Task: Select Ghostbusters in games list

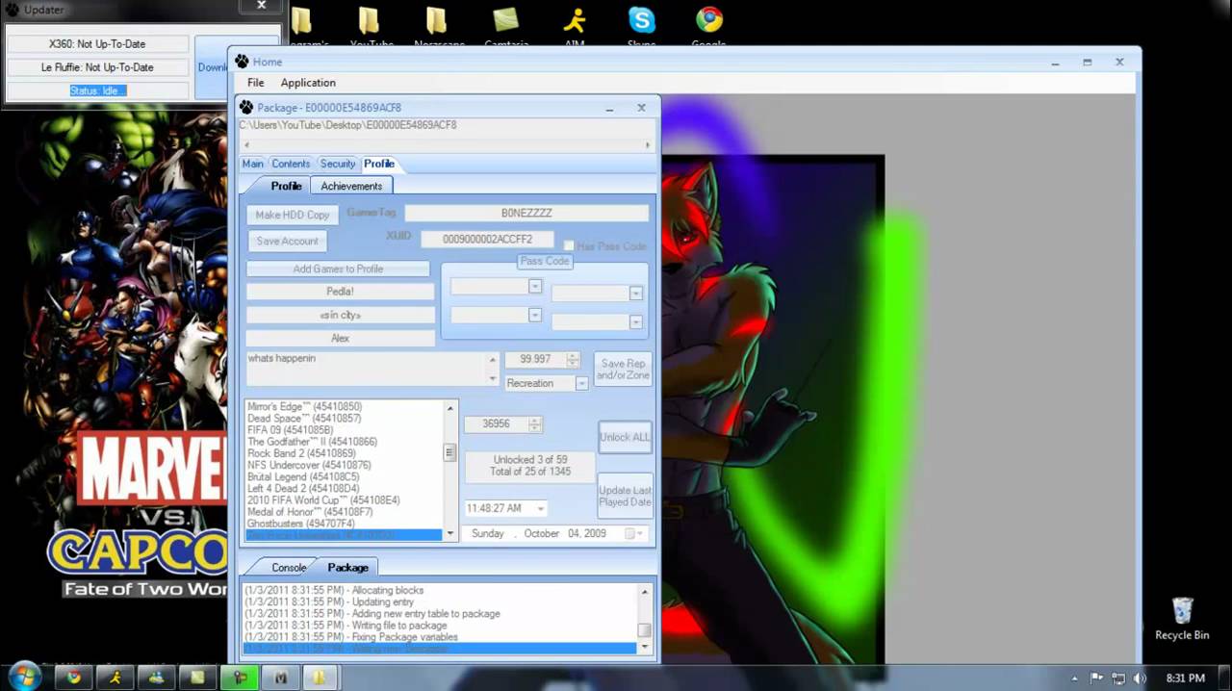Action: pyautogui.click(x=301, y=524)
